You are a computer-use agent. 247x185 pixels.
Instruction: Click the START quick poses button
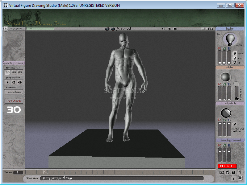(14, 101)
